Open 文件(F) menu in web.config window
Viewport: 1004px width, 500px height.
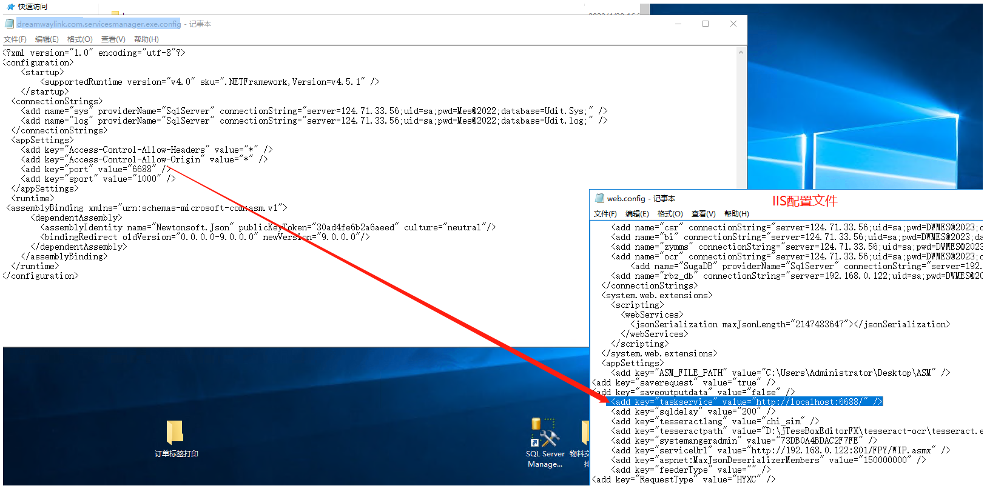coord(605,214)
